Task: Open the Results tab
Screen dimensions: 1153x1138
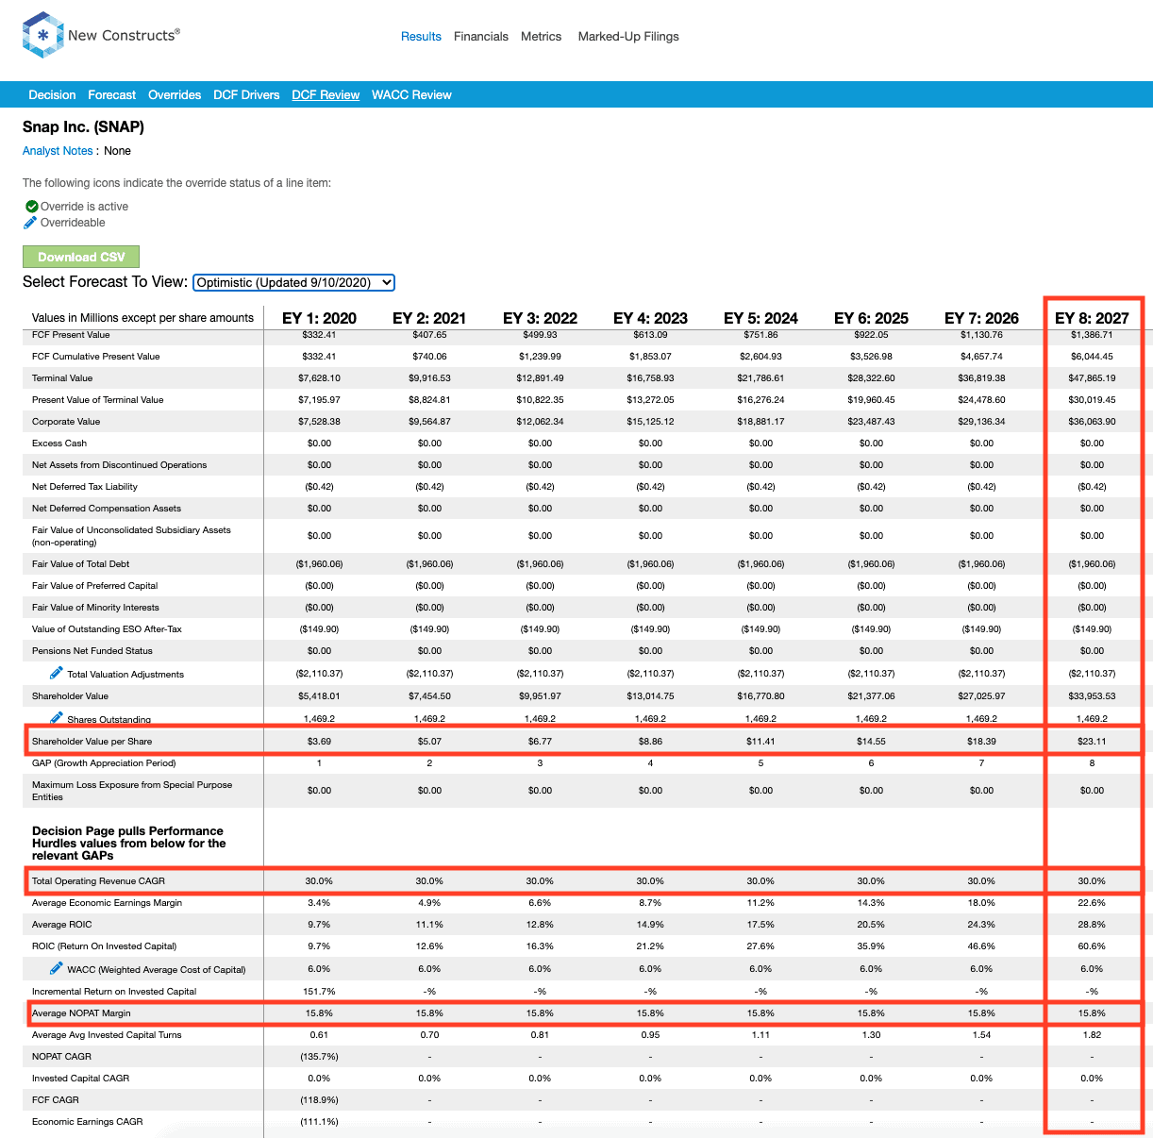Action: coord(421,37)
